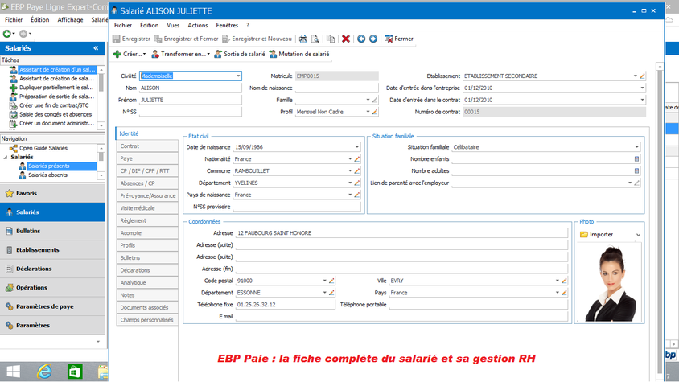Open Etablissements in the left sidebar
This screenshot has width=679, height=382.
[x=52, y=250]
